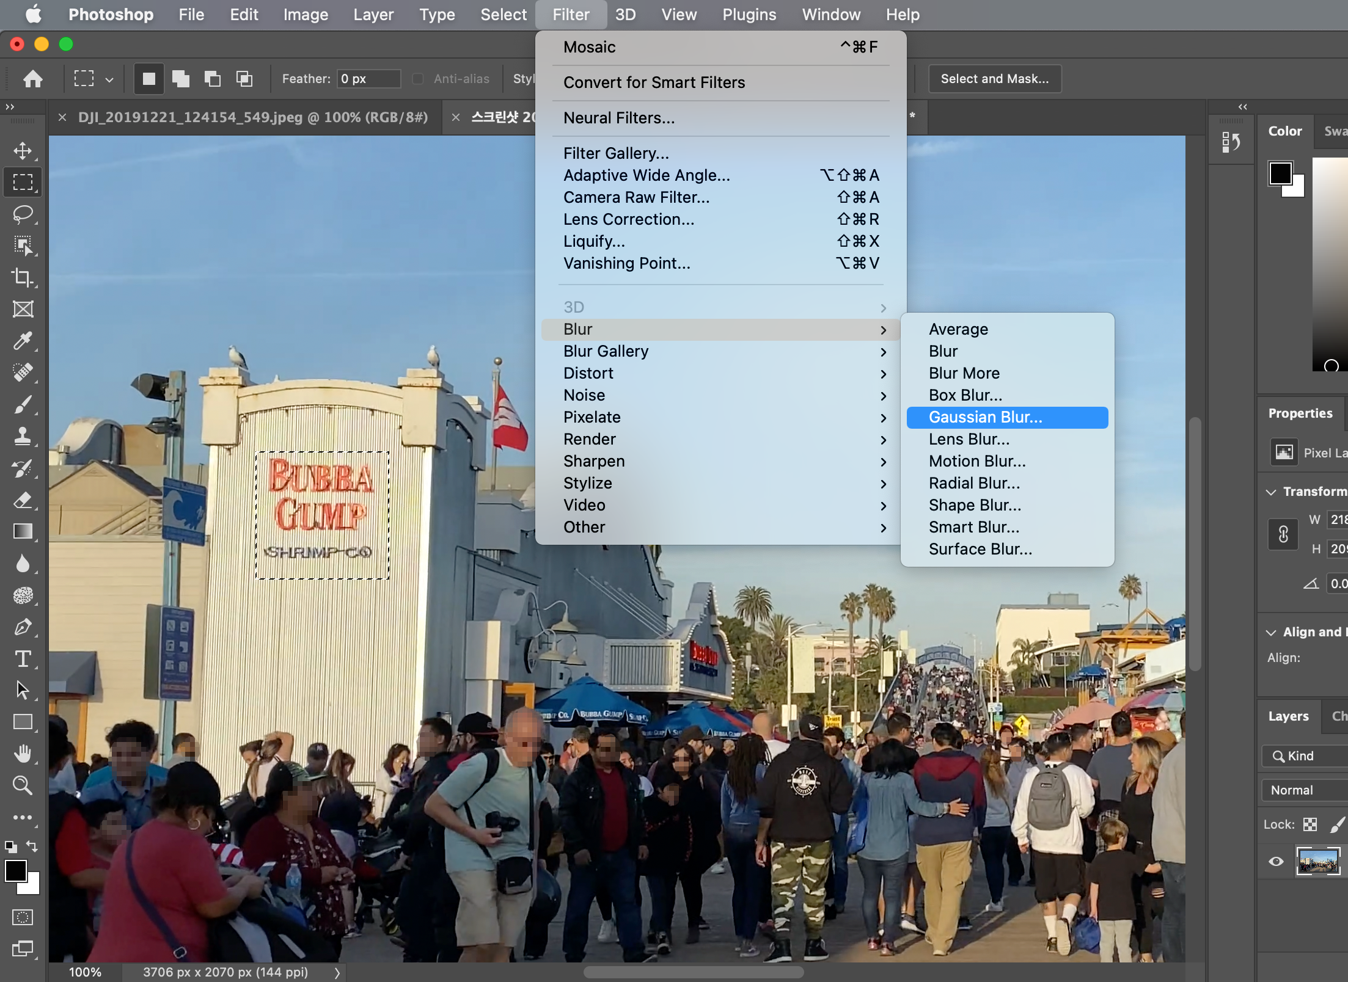Toggle visibility of the layer eye icon
1348x982 pixels.
tap(1276, 861)
